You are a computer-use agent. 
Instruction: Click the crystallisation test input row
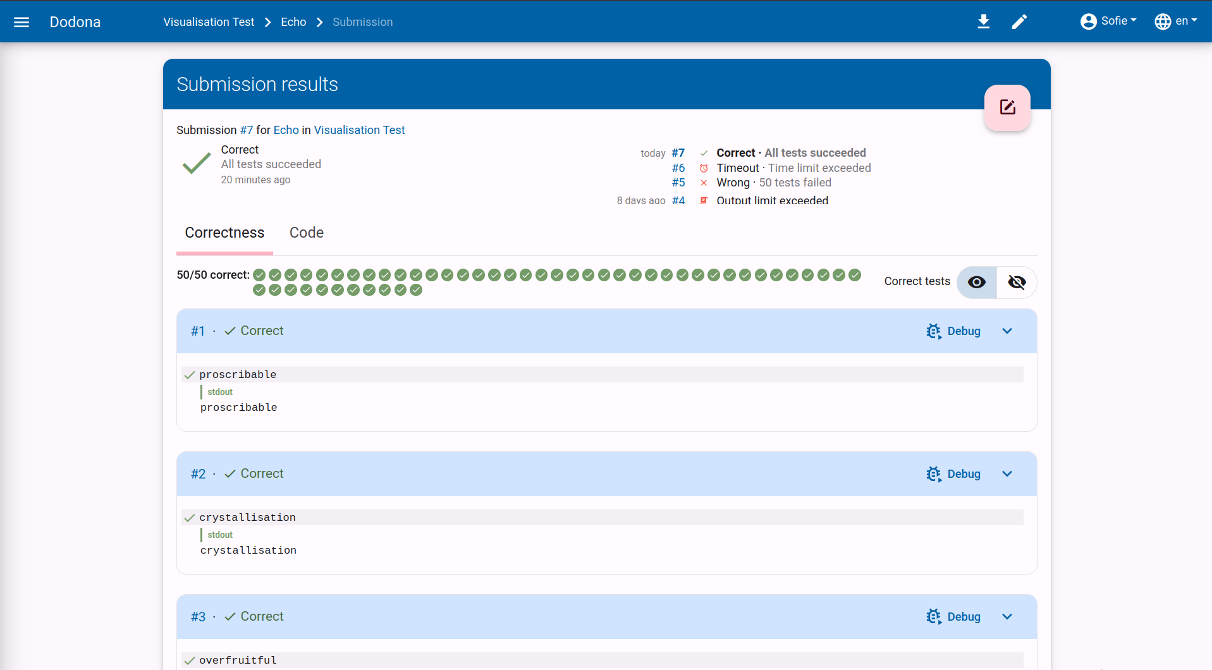click(x=603, y=518)
